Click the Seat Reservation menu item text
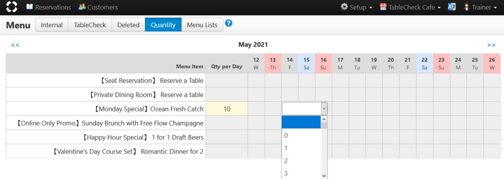This screenshot has width=504, height=179. [x=152, y=81]
